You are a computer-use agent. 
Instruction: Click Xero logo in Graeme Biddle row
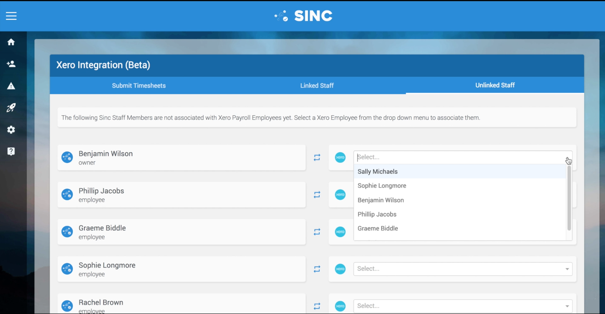point(340,232)
